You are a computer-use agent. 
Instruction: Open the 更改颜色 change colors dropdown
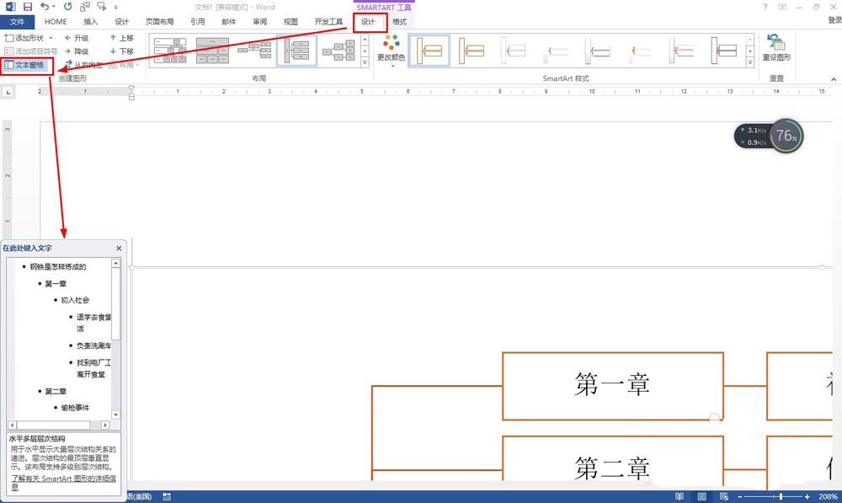coord(391,52)
